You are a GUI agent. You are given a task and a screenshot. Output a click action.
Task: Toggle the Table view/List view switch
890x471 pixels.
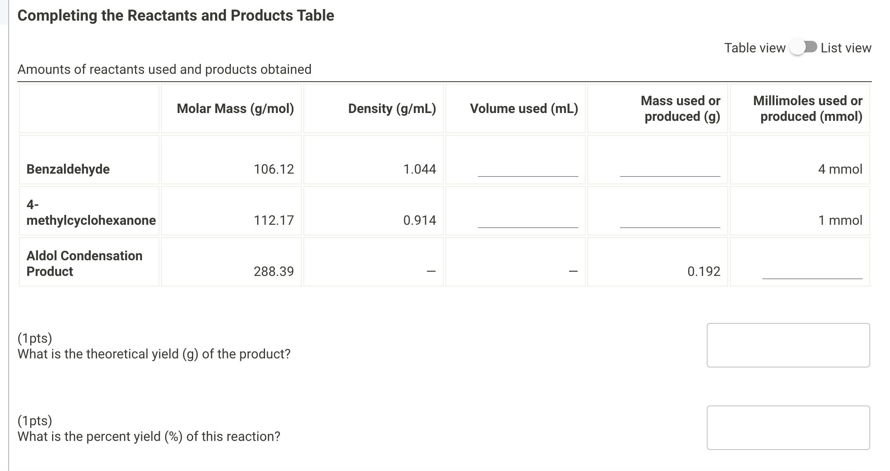(805, 47)
